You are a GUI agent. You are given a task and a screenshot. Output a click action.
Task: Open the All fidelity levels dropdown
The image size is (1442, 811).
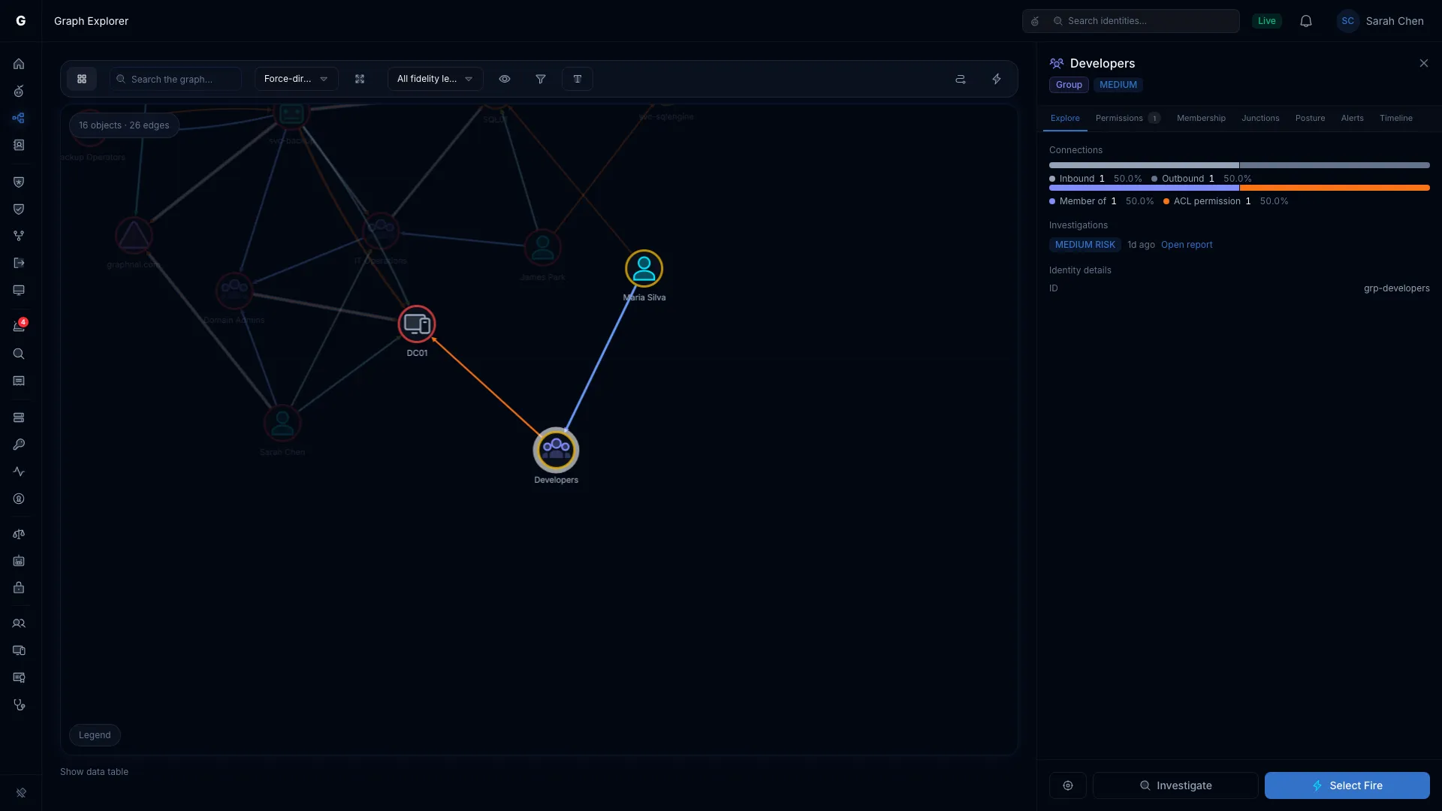tap(435, 79)
